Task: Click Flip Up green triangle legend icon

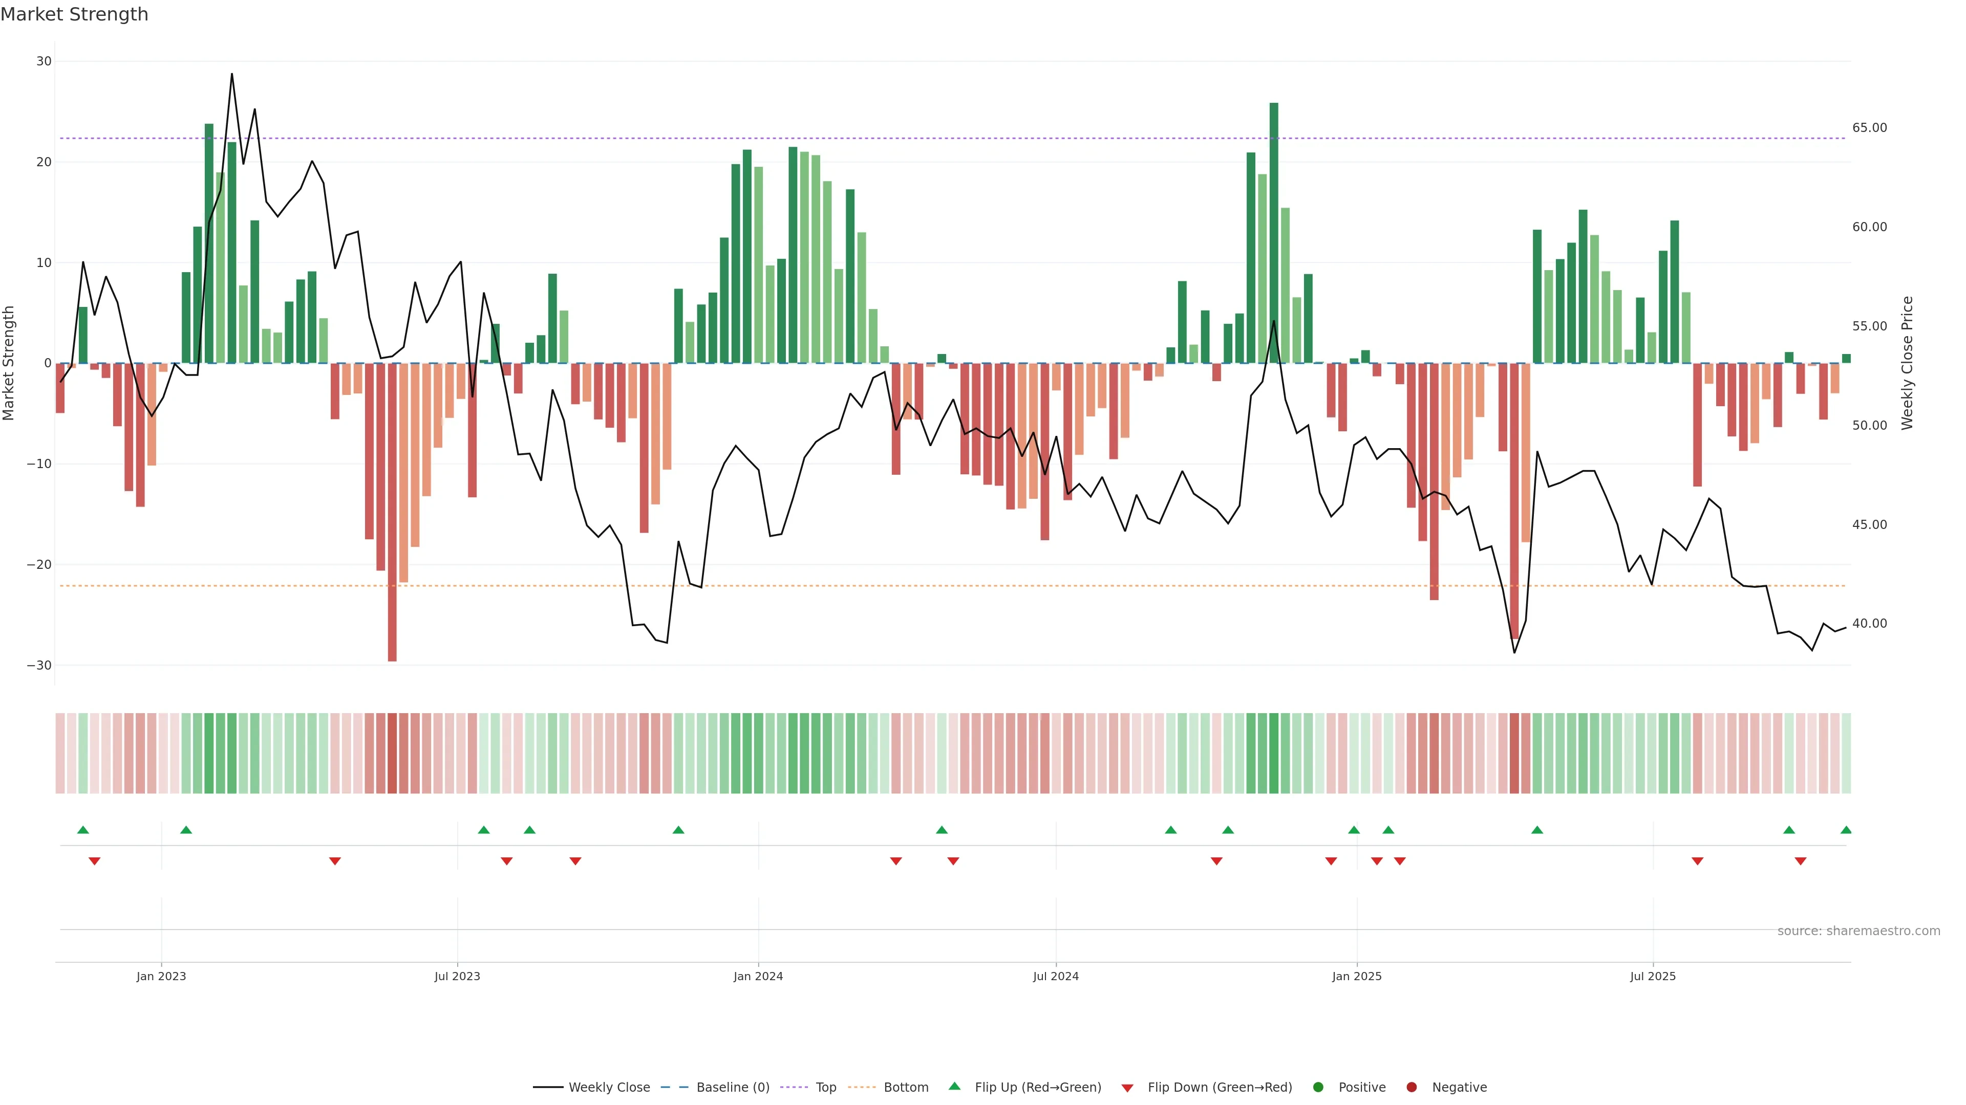Action: click(x=954, y=1087)
